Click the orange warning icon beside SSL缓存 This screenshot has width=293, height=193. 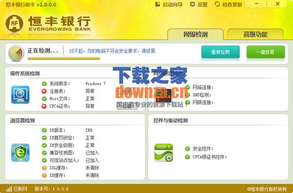tap(44, 168)
